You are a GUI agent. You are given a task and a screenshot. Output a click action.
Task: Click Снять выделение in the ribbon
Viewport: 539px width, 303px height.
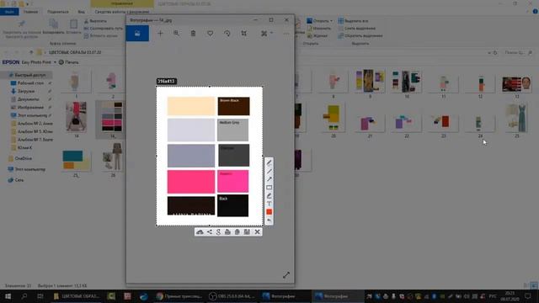coord(357,28)
